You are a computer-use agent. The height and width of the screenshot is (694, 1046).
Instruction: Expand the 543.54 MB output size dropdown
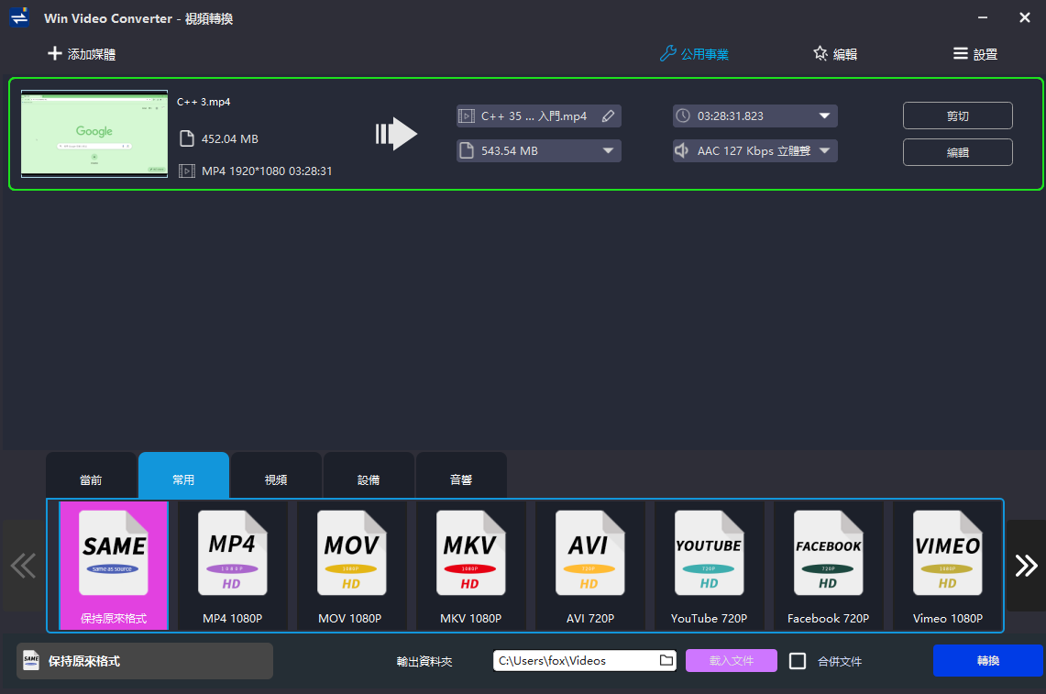[607, 150]
